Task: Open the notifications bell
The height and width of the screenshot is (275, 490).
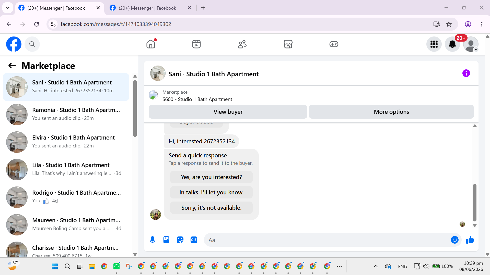Action: (x=452, y=44)
